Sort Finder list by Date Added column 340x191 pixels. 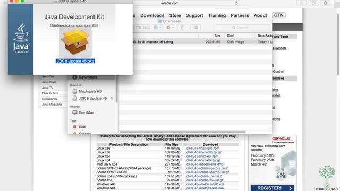click(x=265, y=36)
